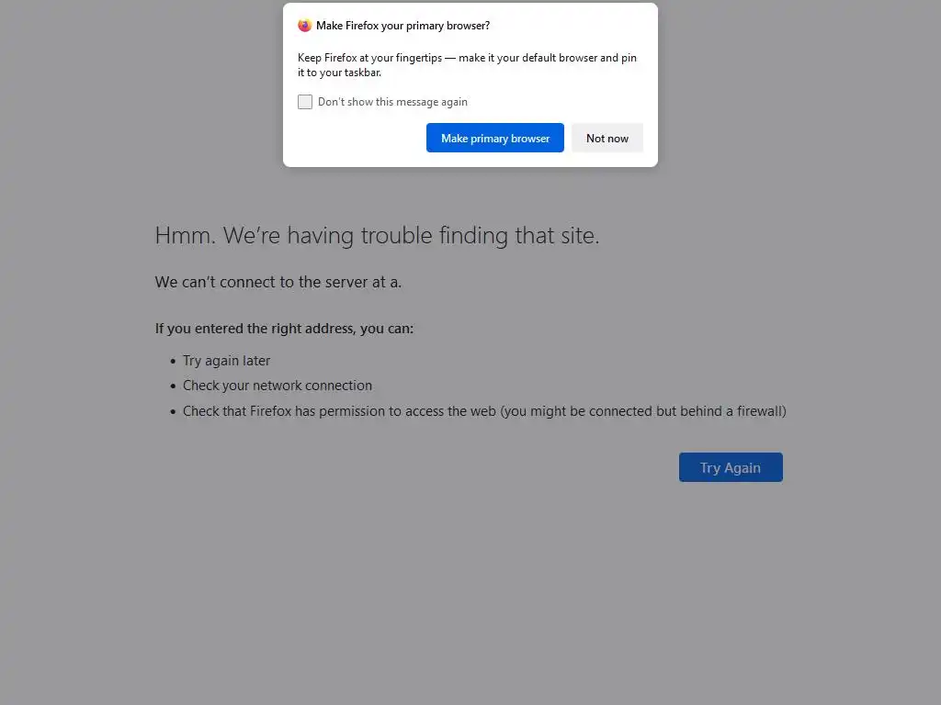The image size is (941, 705).
Task: Select the "Try again later" bullet item
Action: 226,361
